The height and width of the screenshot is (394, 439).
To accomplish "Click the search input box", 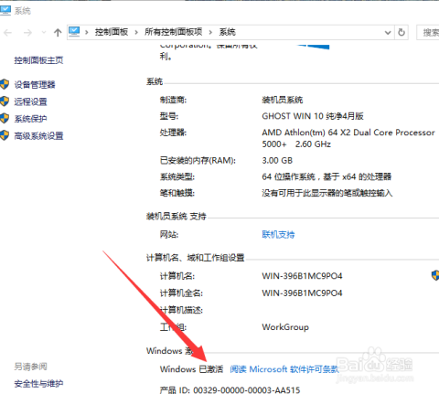I will (428, 32).
